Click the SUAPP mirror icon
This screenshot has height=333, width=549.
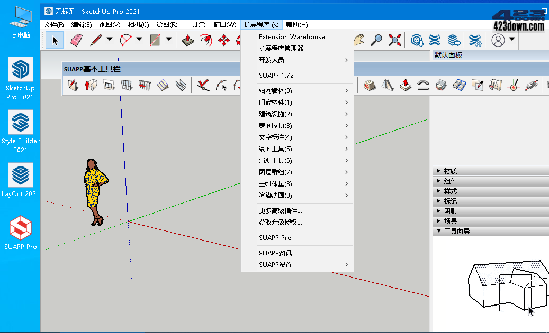tap(387, 85)
